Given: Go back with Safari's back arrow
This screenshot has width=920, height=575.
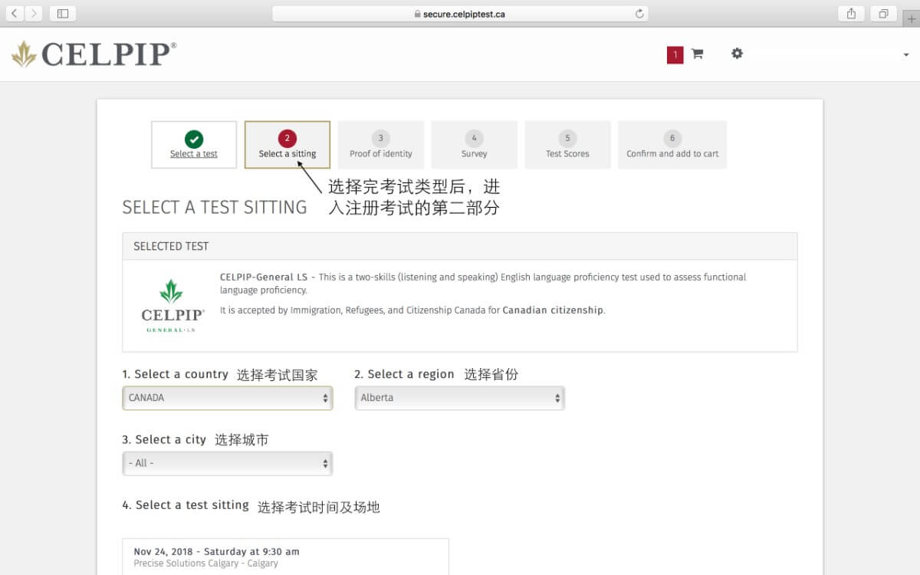Looking at the screenshot, I should point(15,13).
